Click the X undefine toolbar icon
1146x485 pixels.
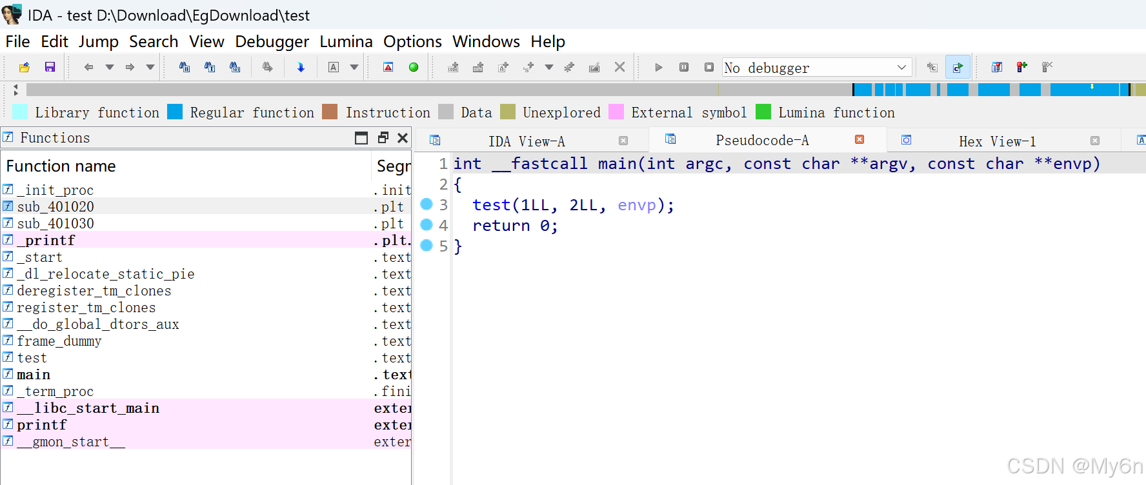pos(619,67)
